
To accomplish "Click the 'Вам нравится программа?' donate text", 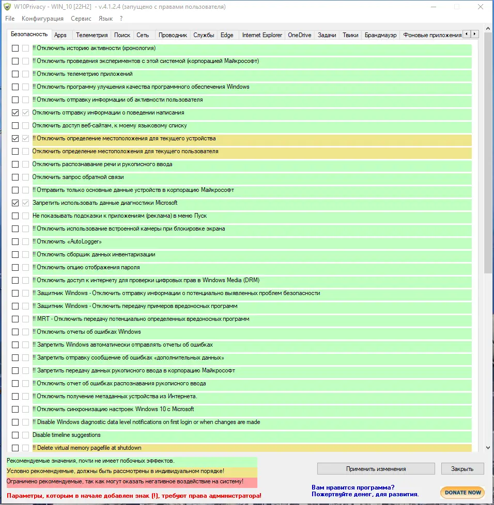I will (353, 487).
